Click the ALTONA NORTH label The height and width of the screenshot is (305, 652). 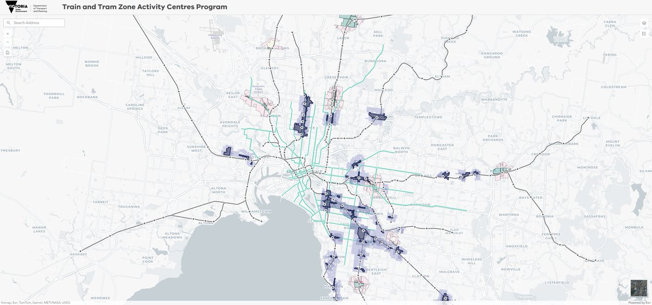[218, 190]
